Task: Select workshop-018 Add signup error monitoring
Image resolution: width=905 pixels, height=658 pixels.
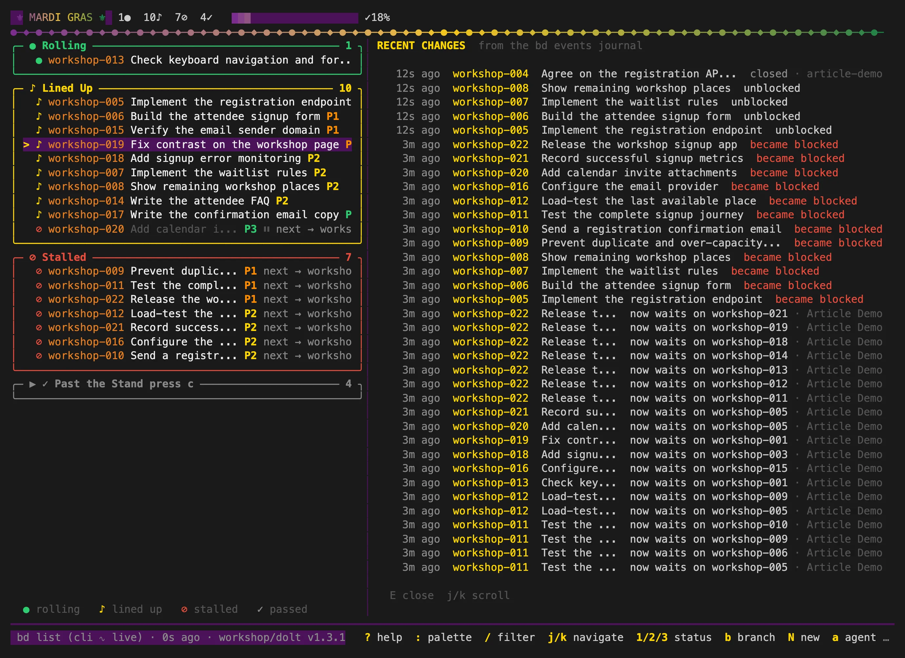Action: (x=187, y=158)
